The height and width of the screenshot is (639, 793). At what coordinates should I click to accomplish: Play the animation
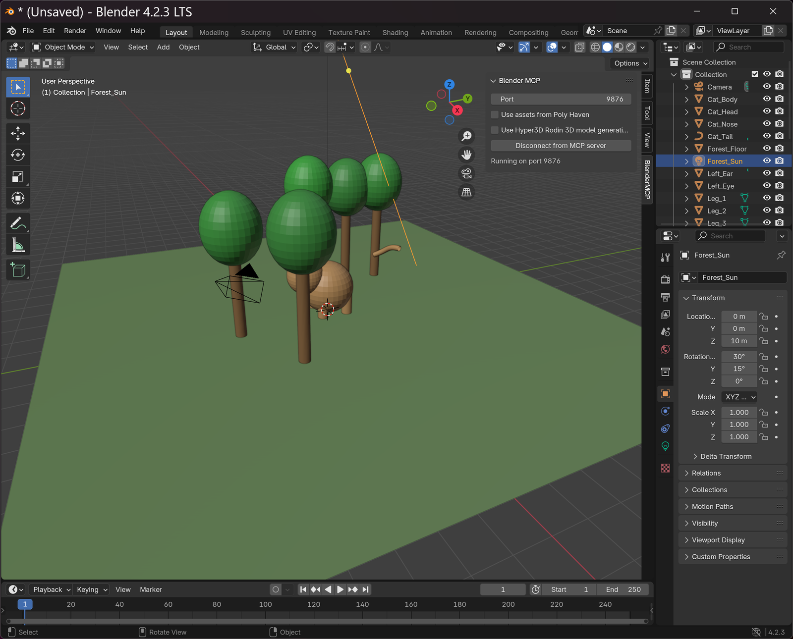coord(340,589)
